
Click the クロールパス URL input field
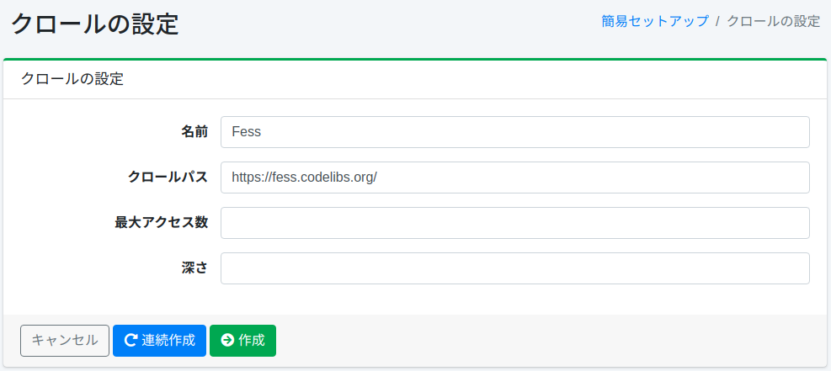click(514, 178)
